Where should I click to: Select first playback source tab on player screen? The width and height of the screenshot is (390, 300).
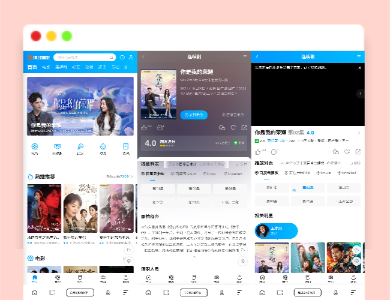coord(266,173)
